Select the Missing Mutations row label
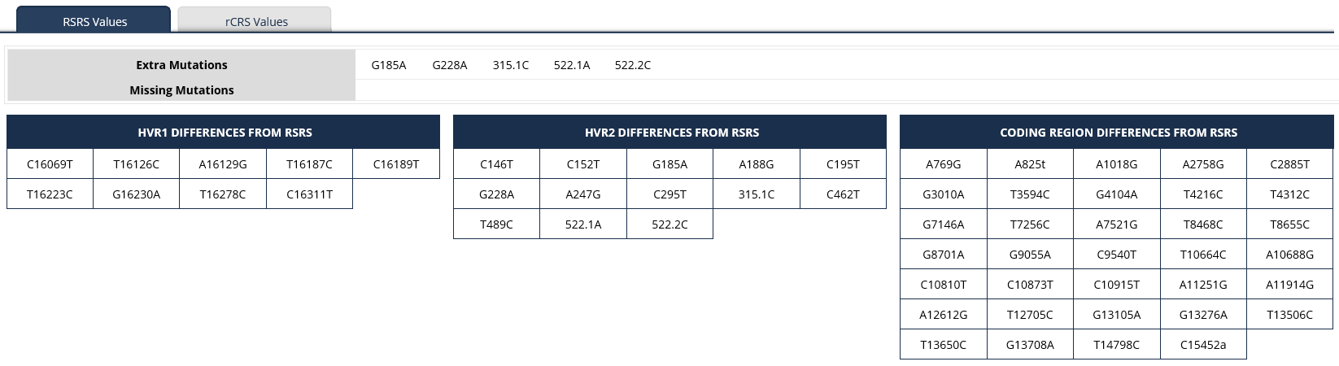The width and height of the screenshot is (1339, 366). point(181,90)
